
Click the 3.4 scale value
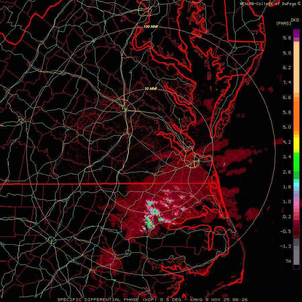pyautogui.click(x=287, y=157)
